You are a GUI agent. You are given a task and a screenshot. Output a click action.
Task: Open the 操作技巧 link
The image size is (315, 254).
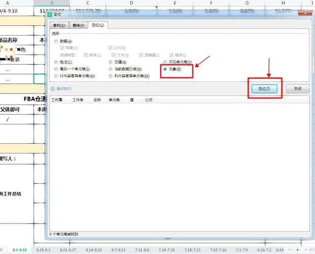[64, 89]
